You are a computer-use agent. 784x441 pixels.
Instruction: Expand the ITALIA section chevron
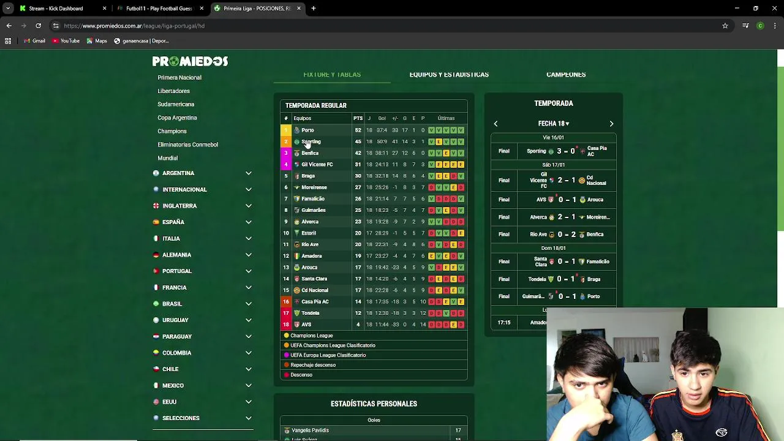[x=249, y=239]
